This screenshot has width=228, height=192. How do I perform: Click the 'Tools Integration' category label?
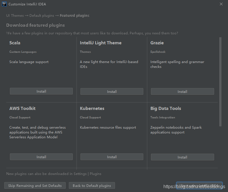pyautogui.click(x=163, y=117)
